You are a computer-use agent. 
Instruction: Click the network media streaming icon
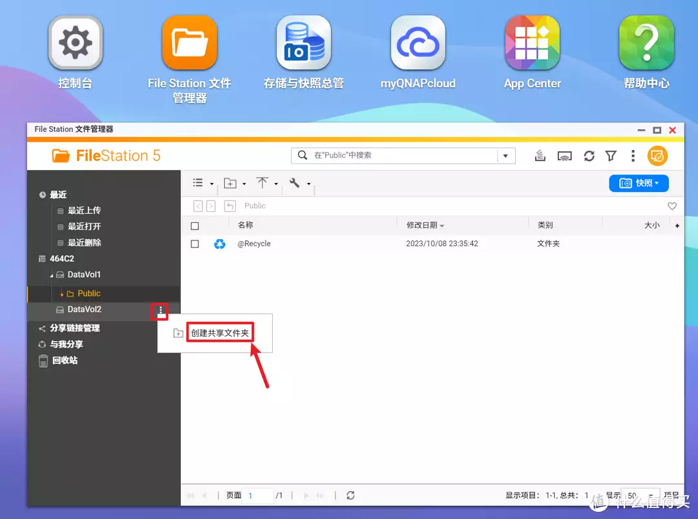[x=564, y=156]
